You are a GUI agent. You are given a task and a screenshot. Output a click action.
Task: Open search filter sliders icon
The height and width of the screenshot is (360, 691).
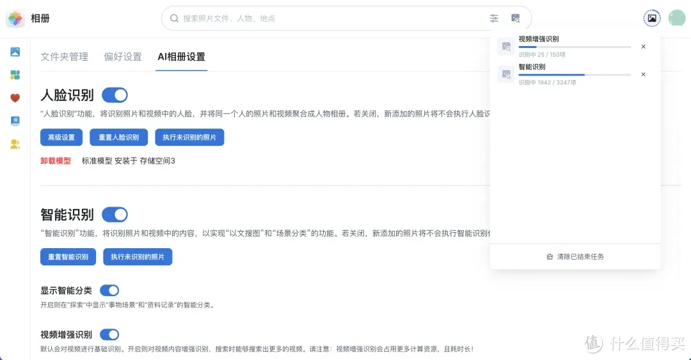494,19
